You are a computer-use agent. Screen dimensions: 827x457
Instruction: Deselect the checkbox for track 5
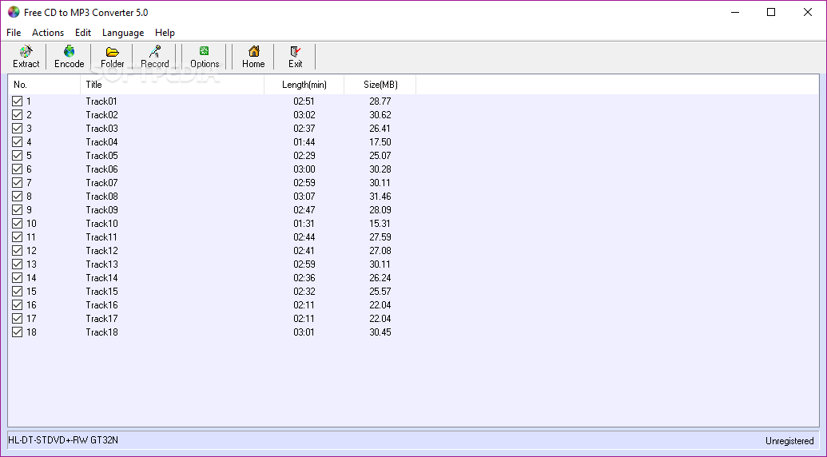pyautogui.click(x=18, y=156)
